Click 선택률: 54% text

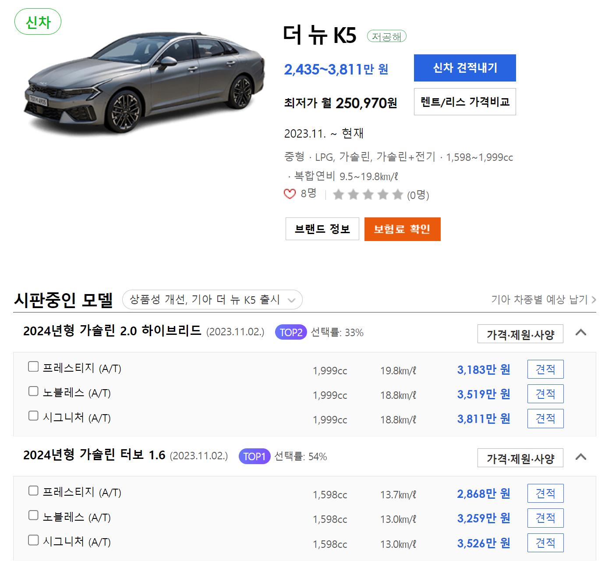coord(301,456)
